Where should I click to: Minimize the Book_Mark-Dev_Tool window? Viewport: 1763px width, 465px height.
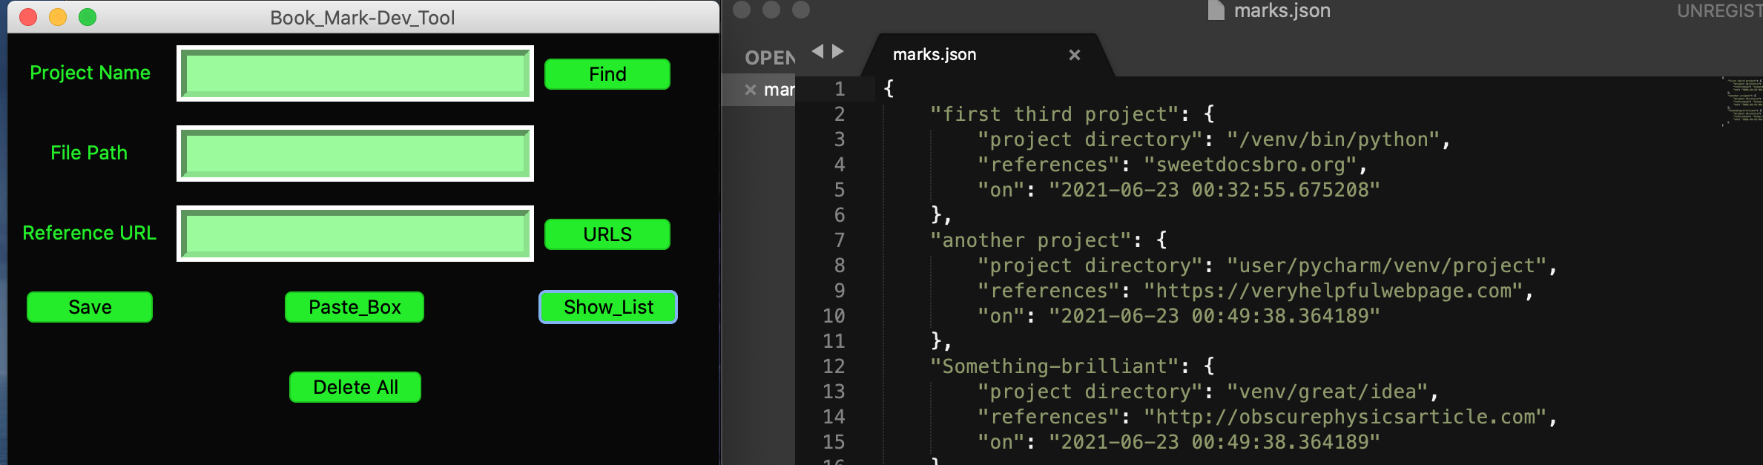pyautogui.click(x=58, y=17)
